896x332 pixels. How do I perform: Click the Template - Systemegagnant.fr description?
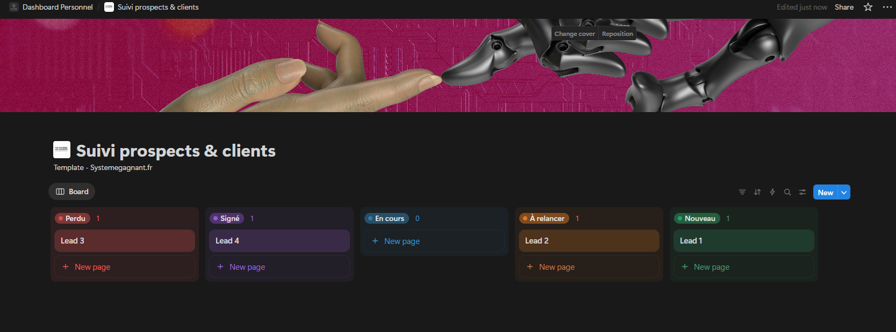click(103, 167)
